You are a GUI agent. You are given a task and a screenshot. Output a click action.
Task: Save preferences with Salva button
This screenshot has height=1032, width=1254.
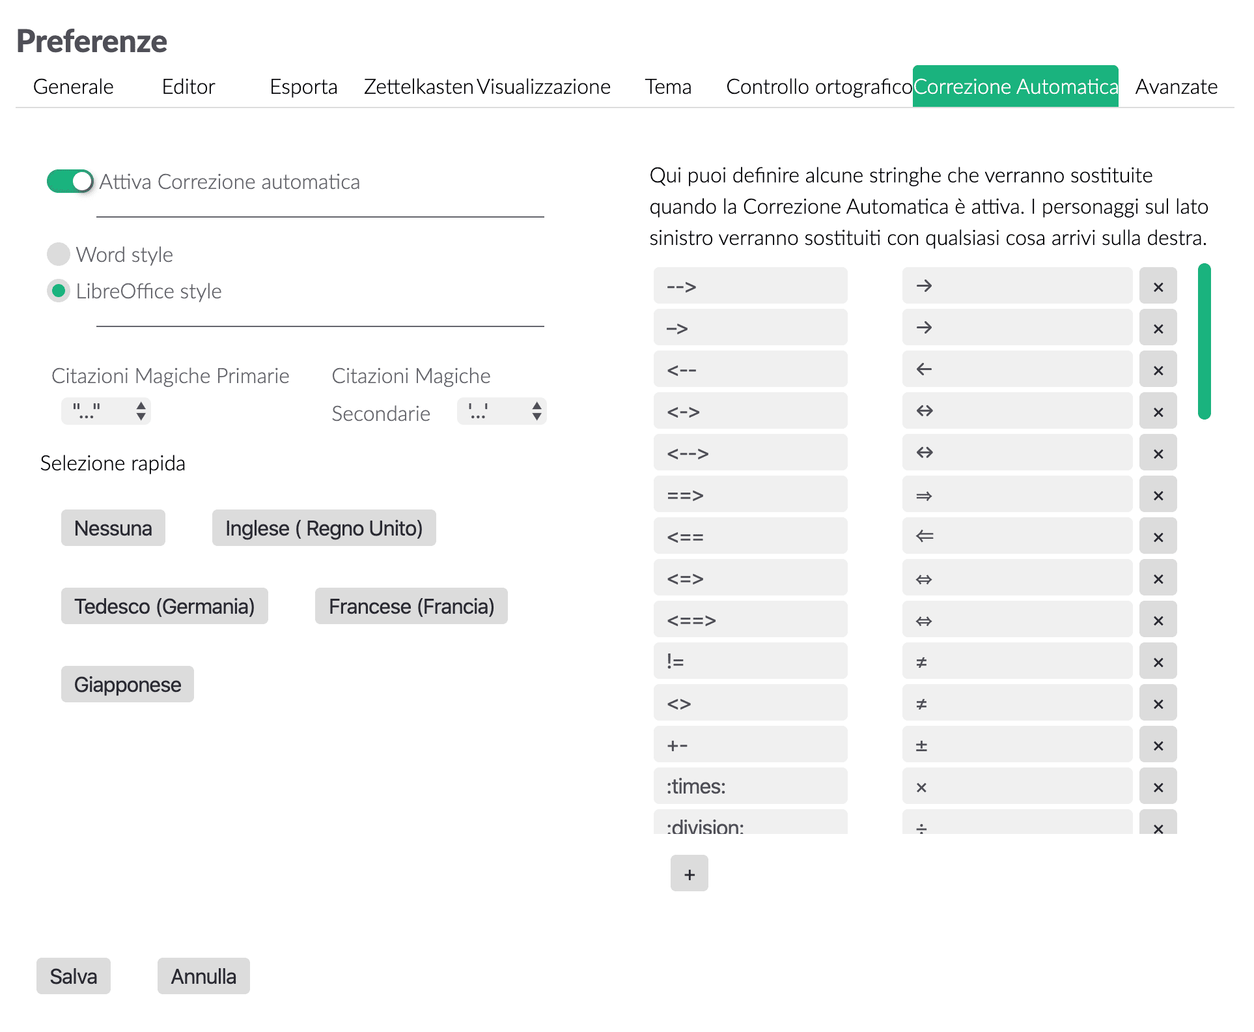[74, 976]
